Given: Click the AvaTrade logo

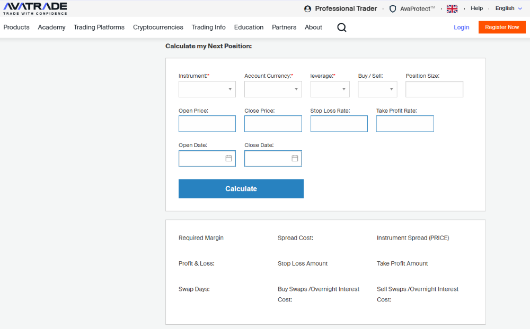Looking at the screenshot, I should [x=35, y=8].
